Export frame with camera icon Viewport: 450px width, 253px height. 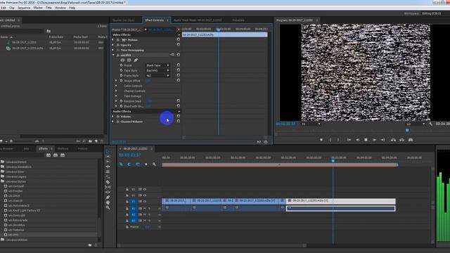(411, 140)
